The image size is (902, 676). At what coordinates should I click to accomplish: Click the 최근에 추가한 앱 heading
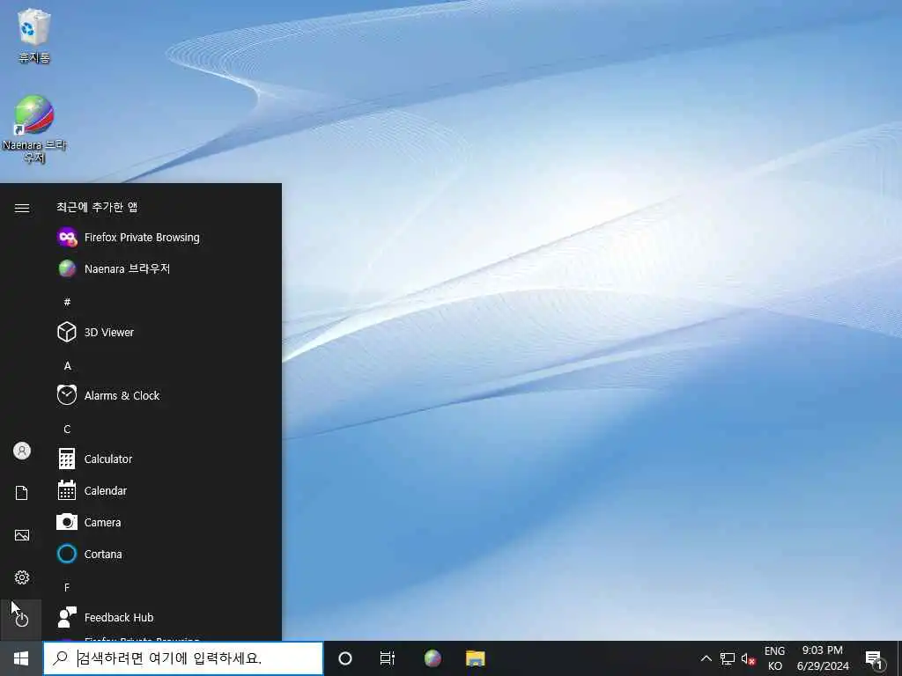click(97, 207)
